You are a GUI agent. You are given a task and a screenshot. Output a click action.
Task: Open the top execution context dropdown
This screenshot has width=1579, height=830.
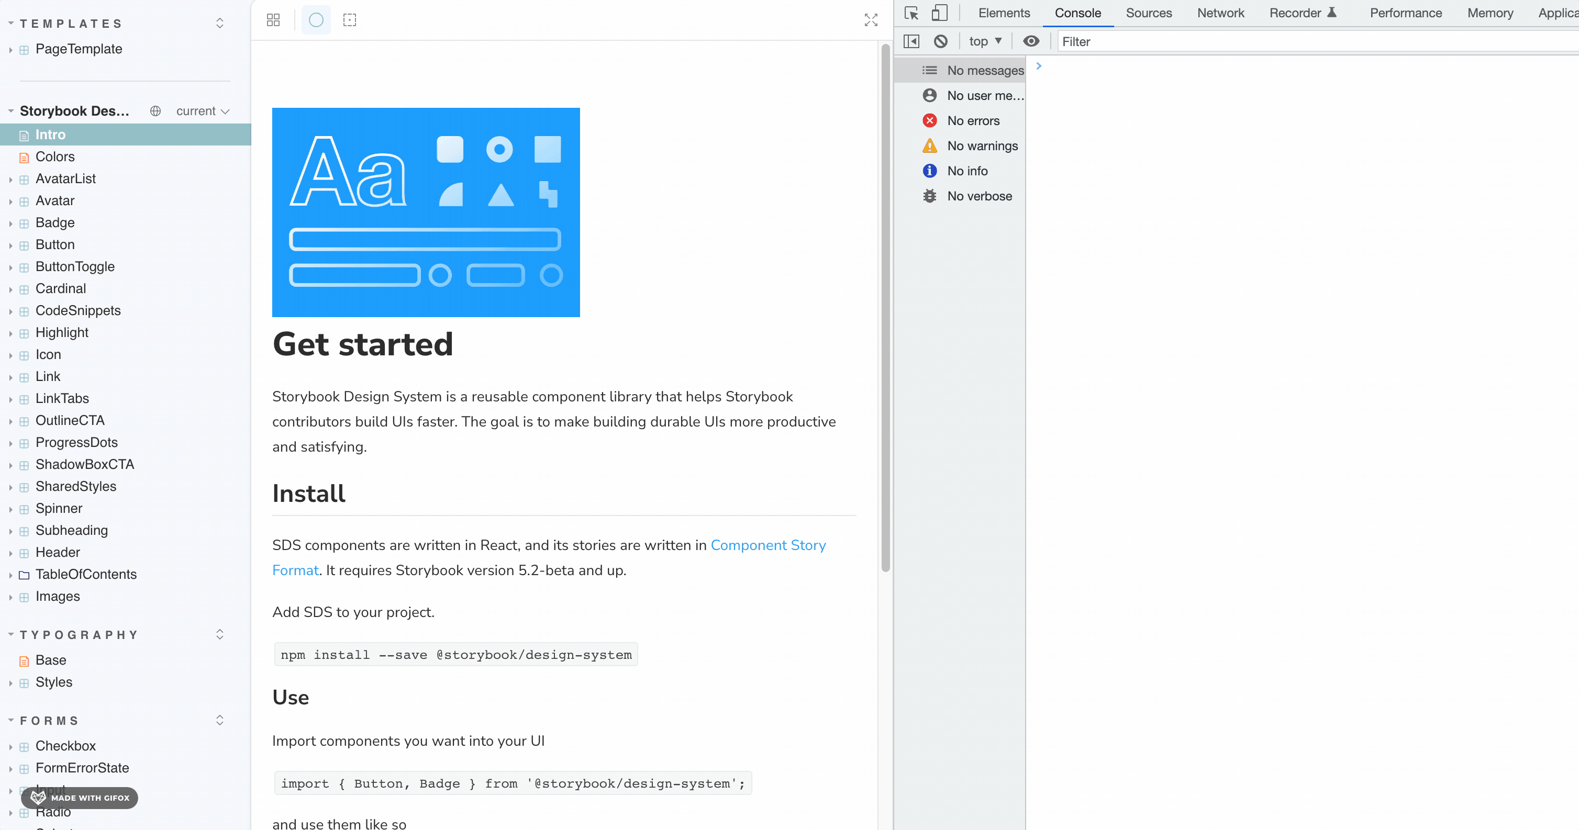pyautogui.click(x=984, y=41)
